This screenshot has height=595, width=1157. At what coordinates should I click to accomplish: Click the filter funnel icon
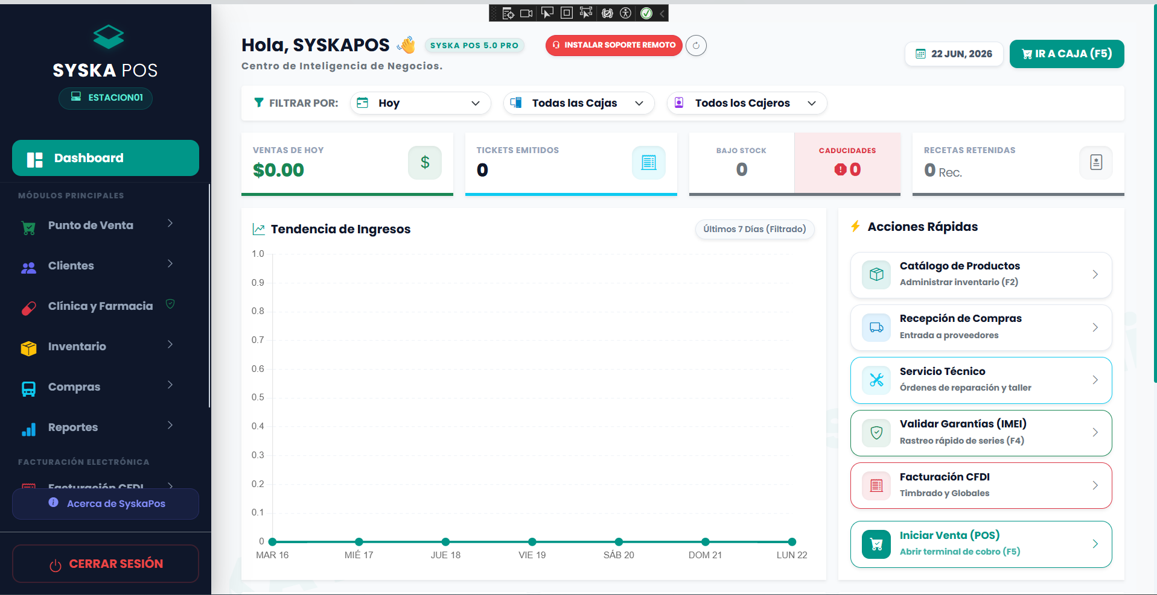pos(258,102)
